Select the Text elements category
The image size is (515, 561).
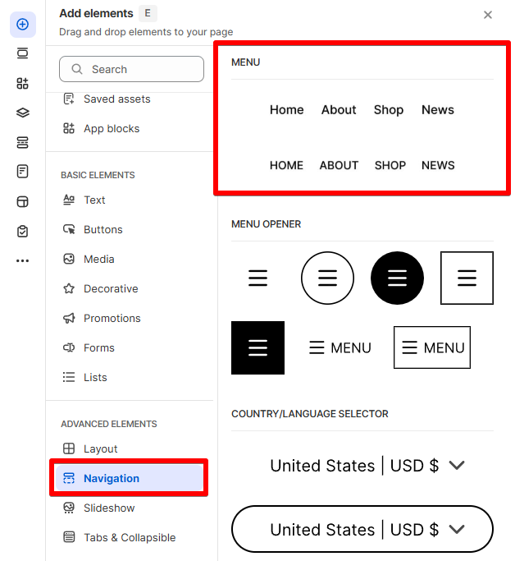coord(84,200)
